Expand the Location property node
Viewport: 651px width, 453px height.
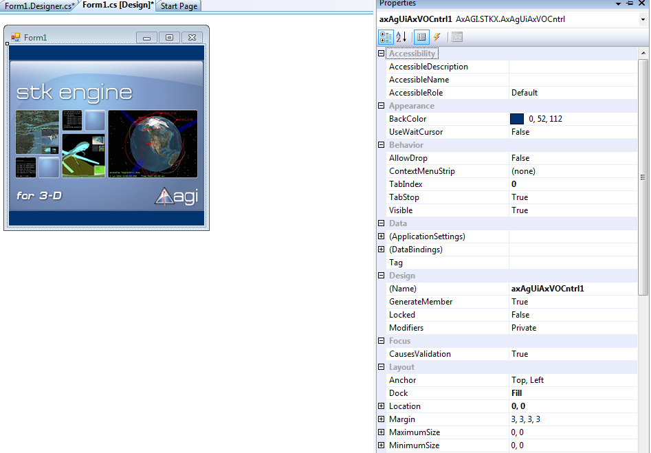(382, 406)
